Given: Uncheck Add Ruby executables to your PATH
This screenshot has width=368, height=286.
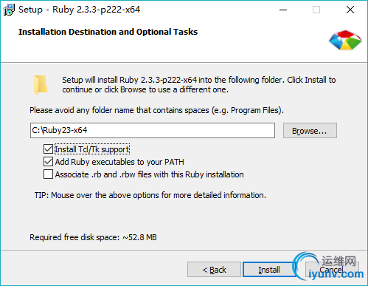Looking at the screenshot, I should point(48,162).
